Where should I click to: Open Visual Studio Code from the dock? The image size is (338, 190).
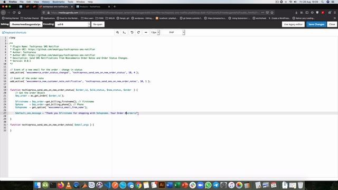point(107,185)
